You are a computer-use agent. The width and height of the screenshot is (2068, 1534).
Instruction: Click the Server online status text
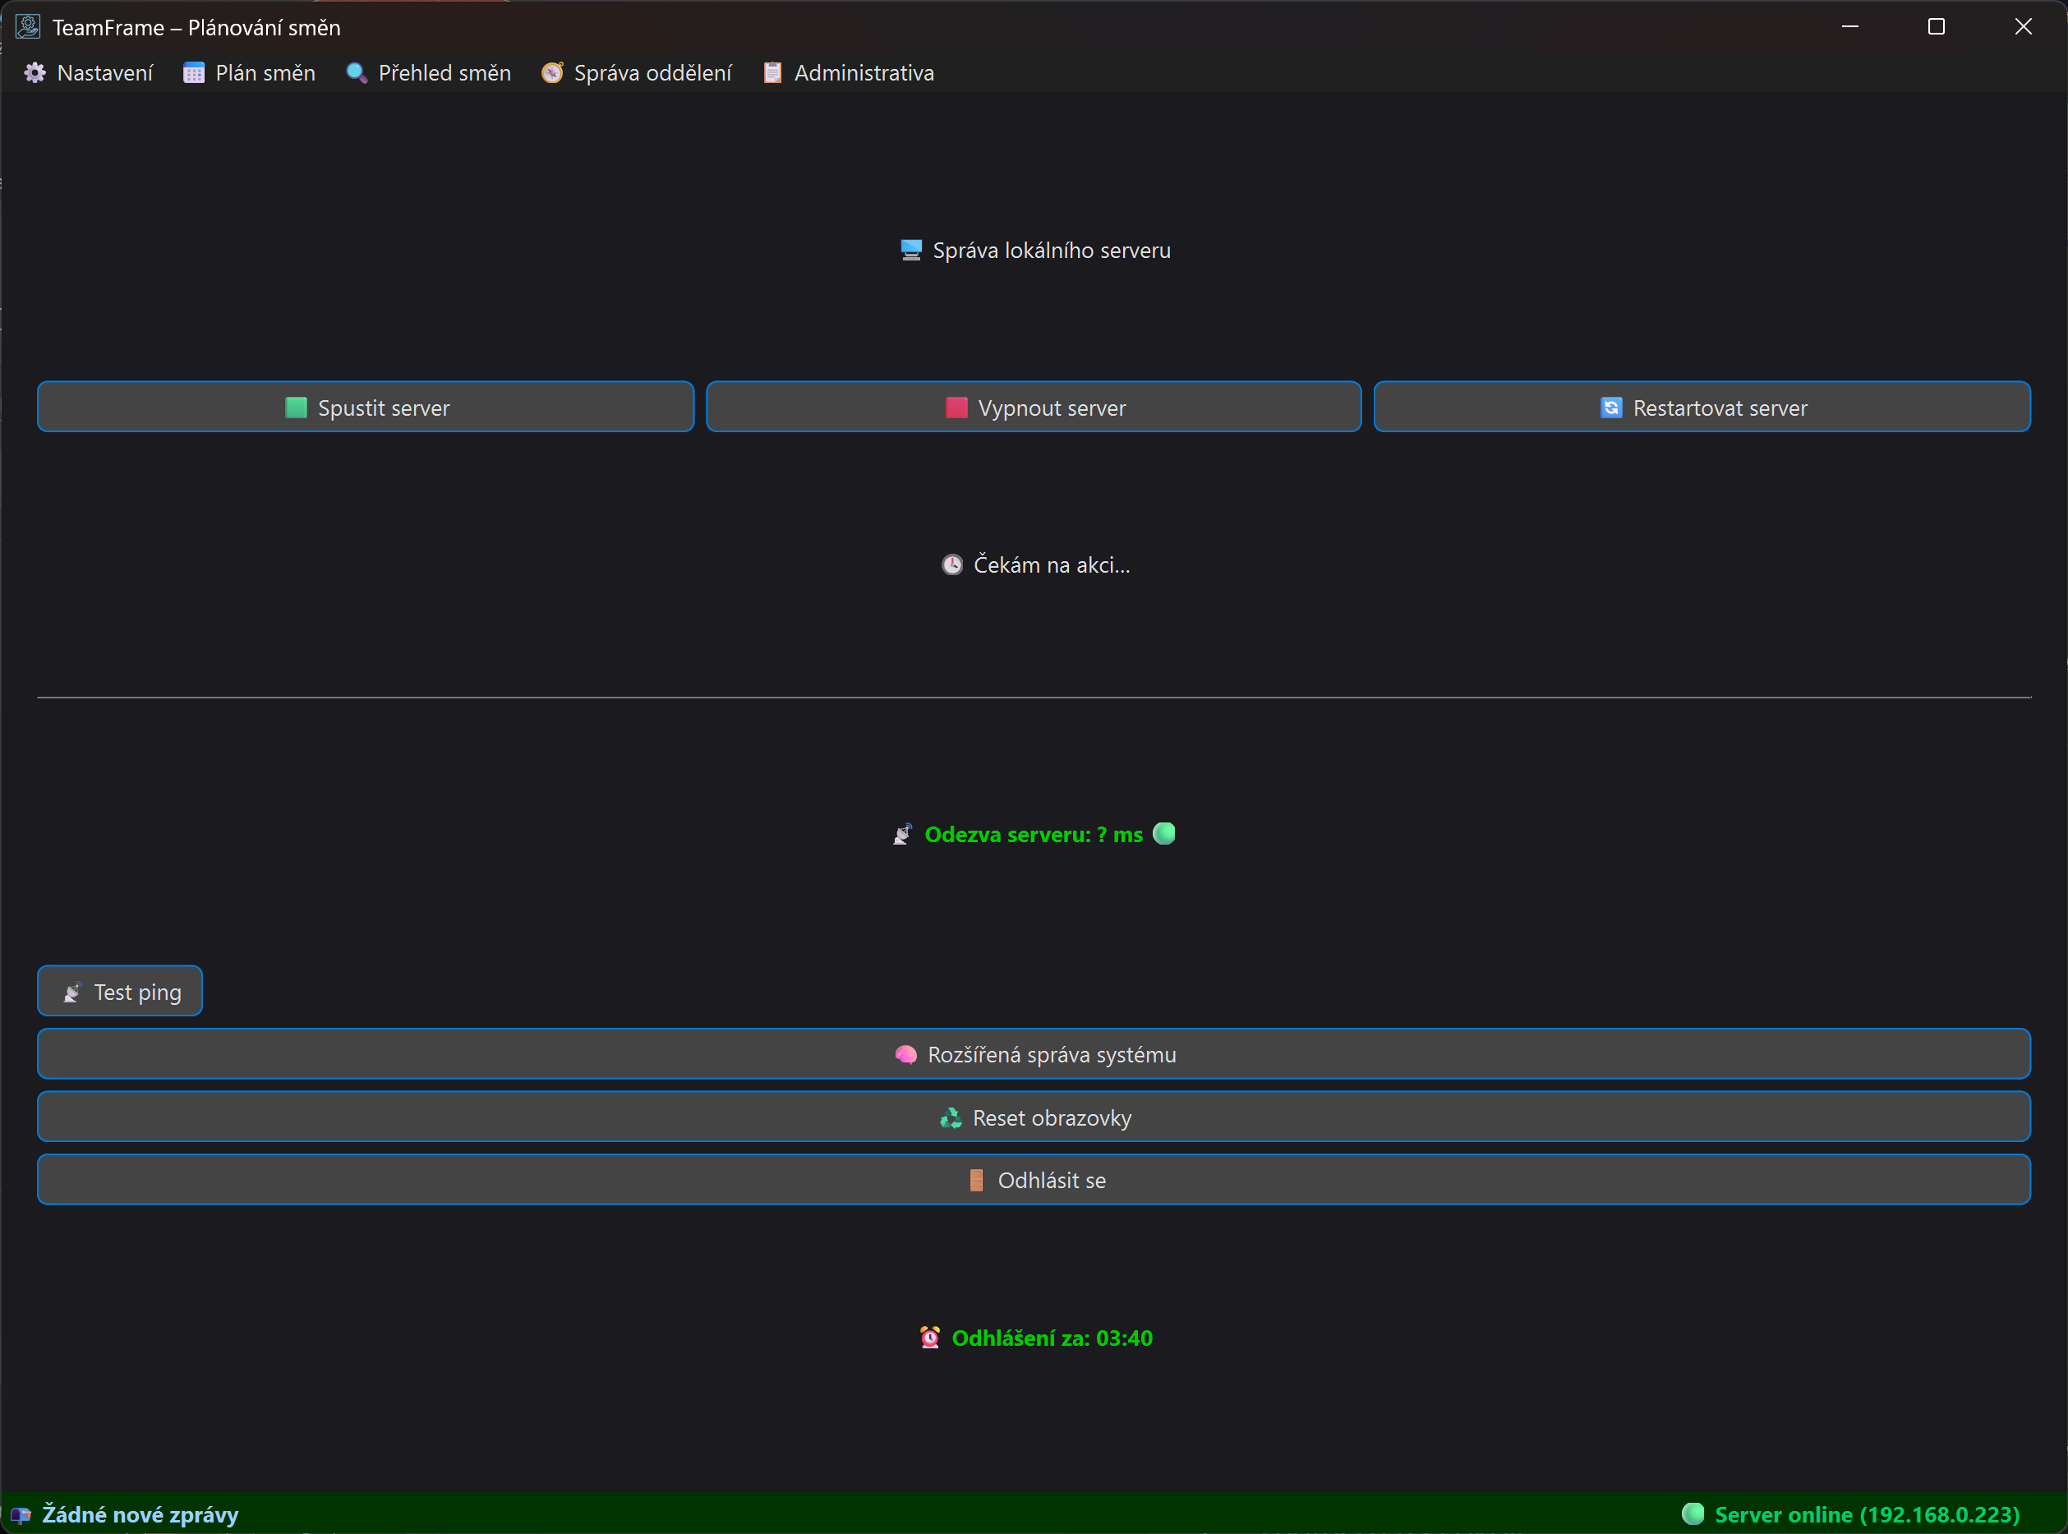coord(1866,1514)
